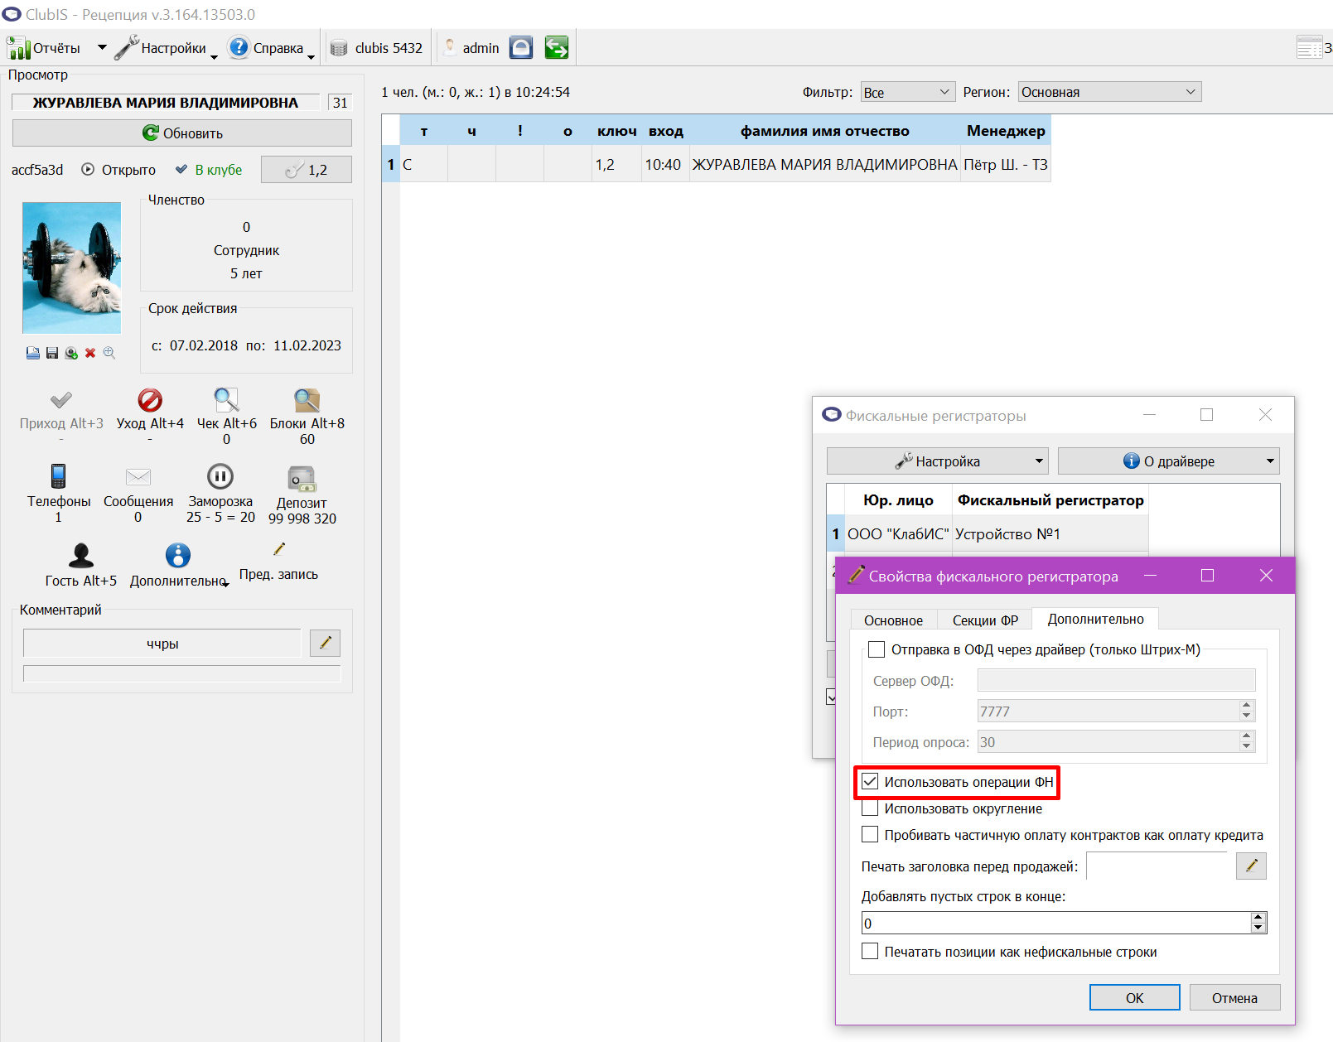
Task: Click the green exchange arrows toolbar icon
Action: click(557, 48)
